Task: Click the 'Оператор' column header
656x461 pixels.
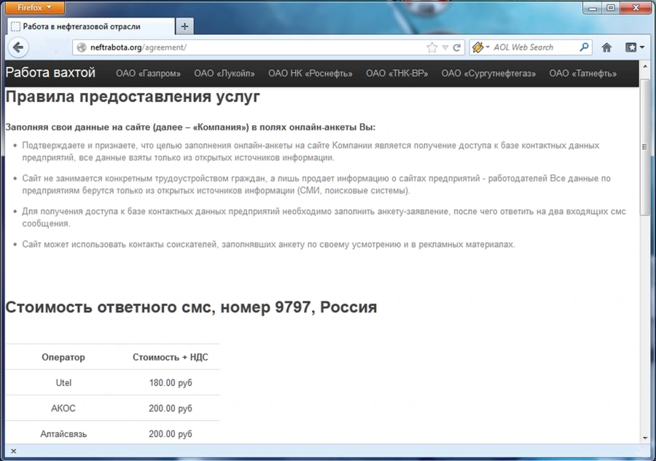Action: 63,358
